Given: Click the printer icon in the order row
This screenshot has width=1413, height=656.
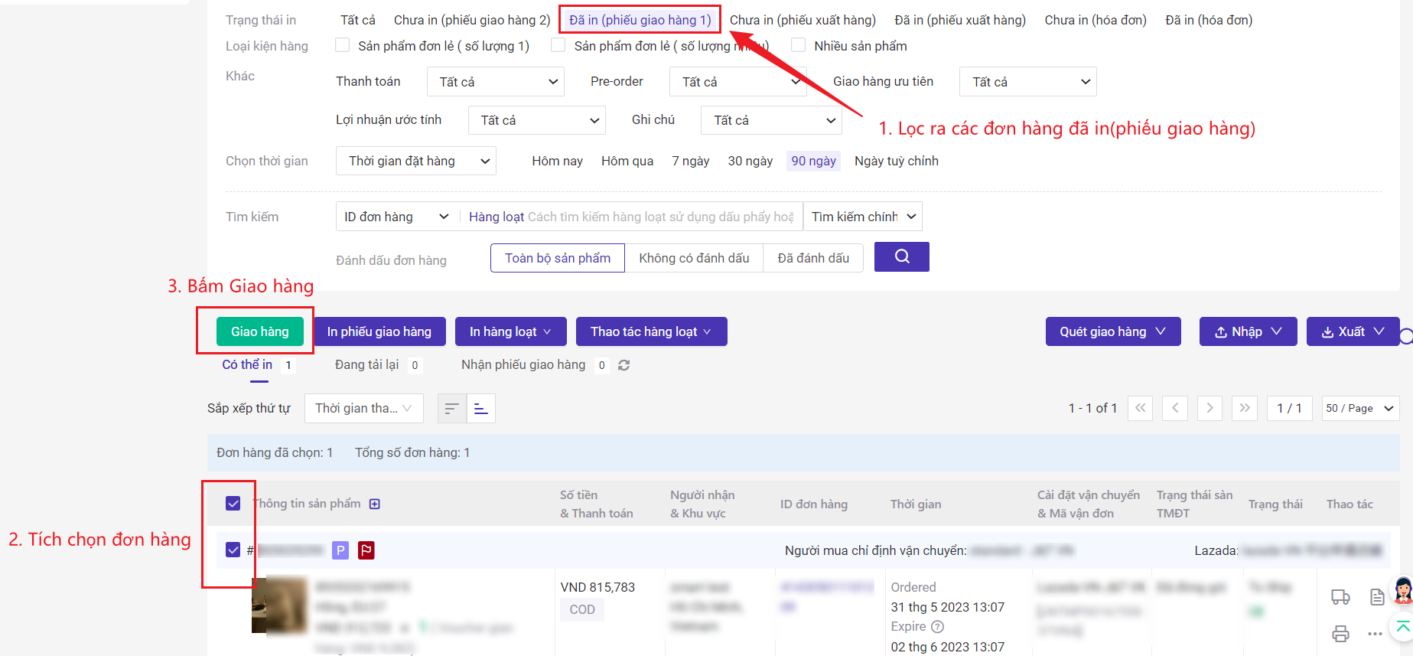Looking at the screenshot, I should click(1340, 634).
